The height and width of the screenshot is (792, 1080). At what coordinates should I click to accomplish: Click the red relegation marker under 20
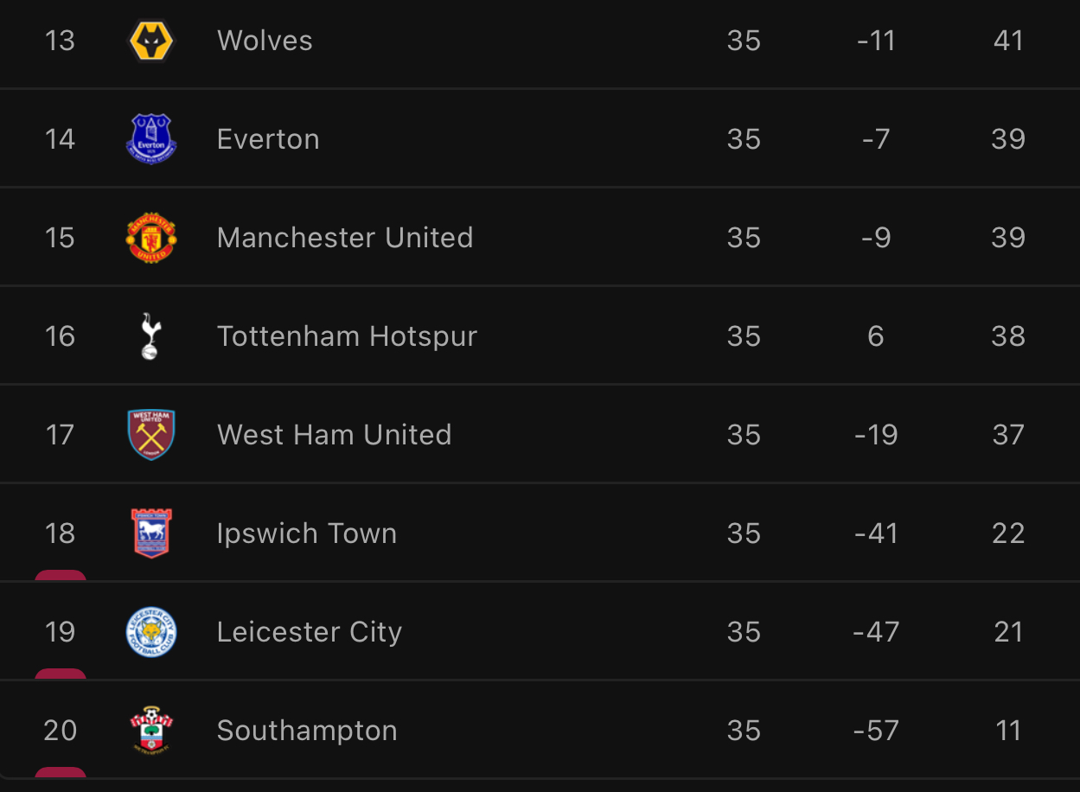point(61,772)
